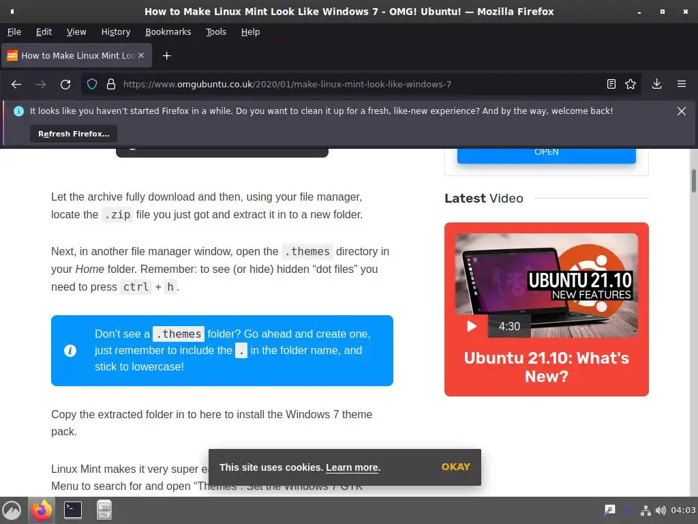Screen dimensions: 698x524
Task: Click the 'h' key code text
Action: [170, 287]
